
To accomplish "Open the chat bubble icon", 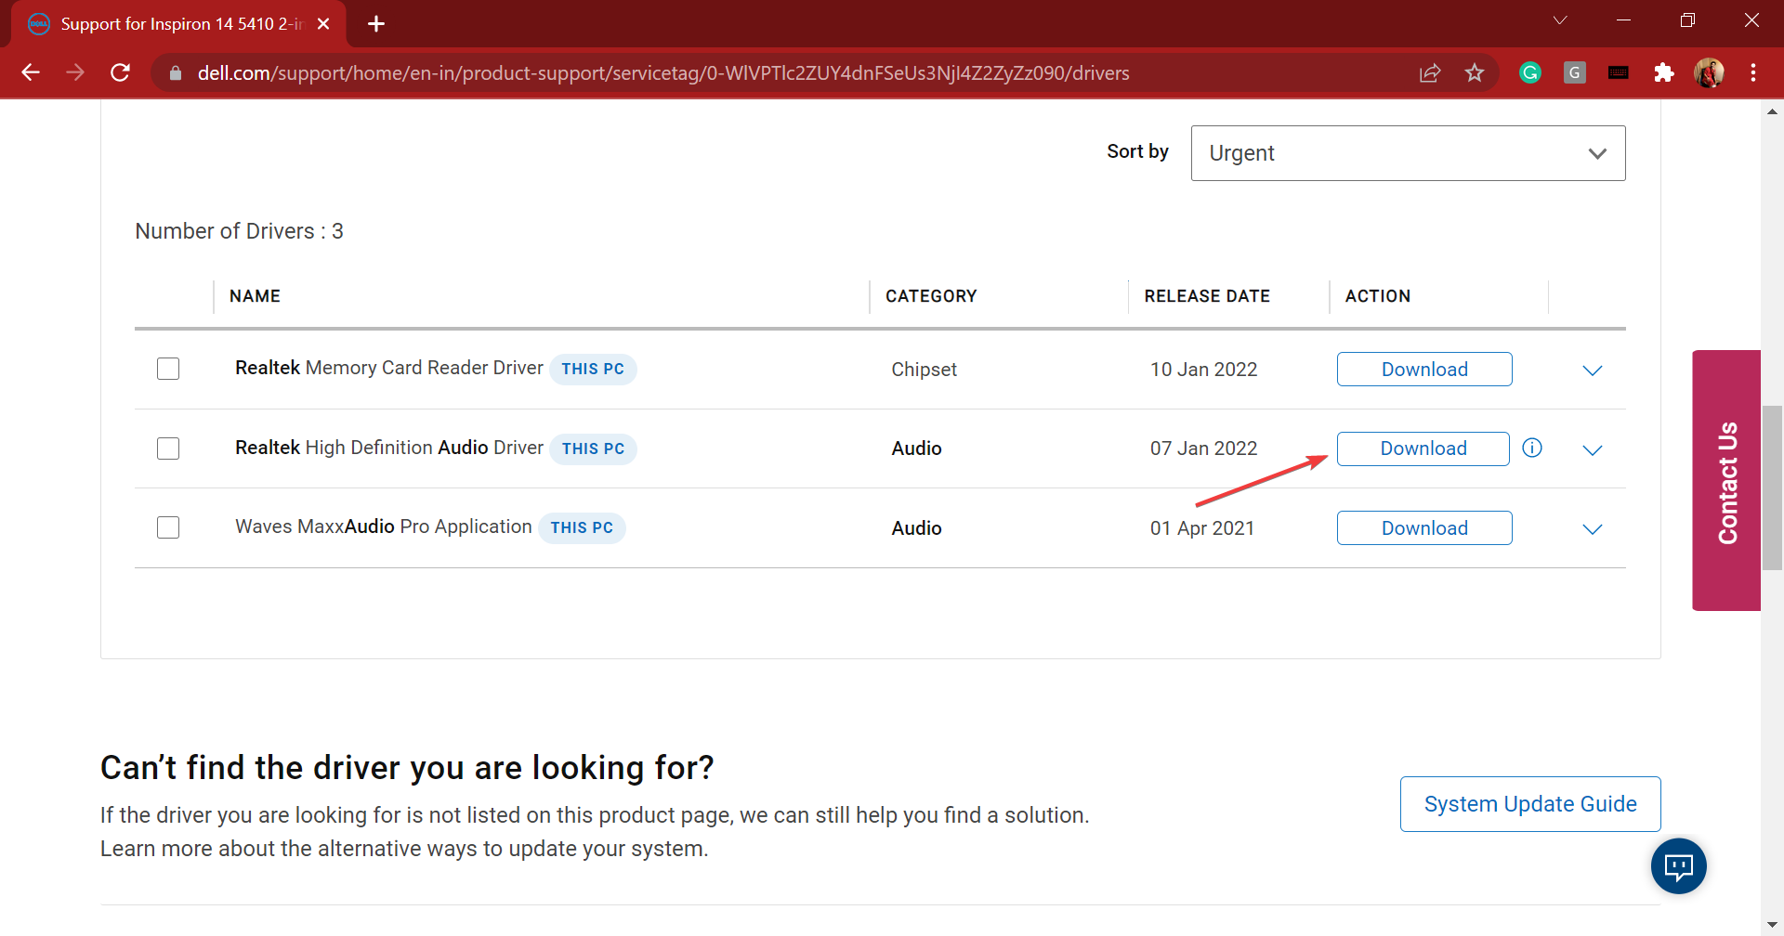I will click(1679, 866).
